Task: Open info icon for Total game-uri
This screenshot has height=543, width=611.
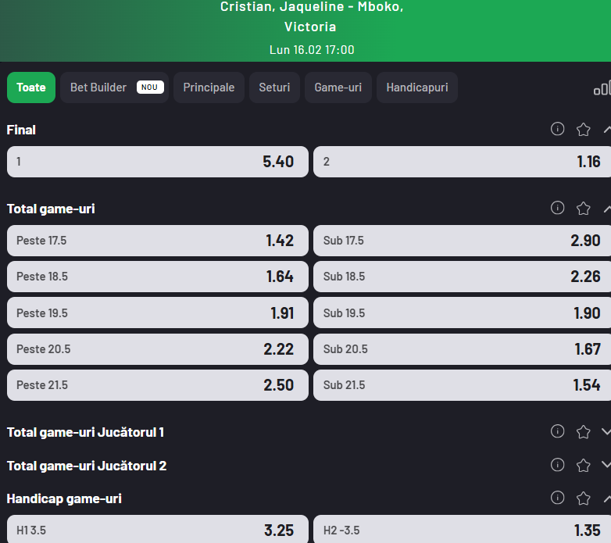Action: click(x=557, y=208)
